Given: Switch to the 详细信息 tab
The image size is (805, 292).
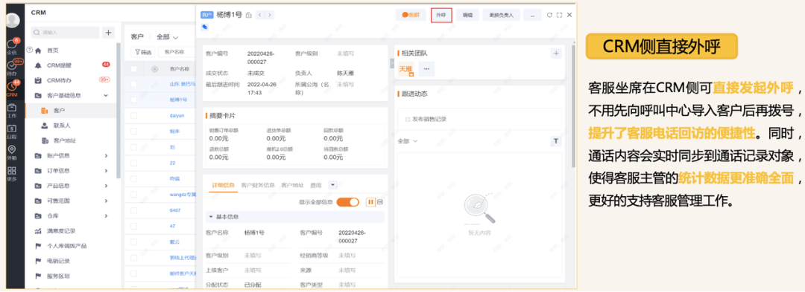Looking at the screenshot, I should [223, 184].
